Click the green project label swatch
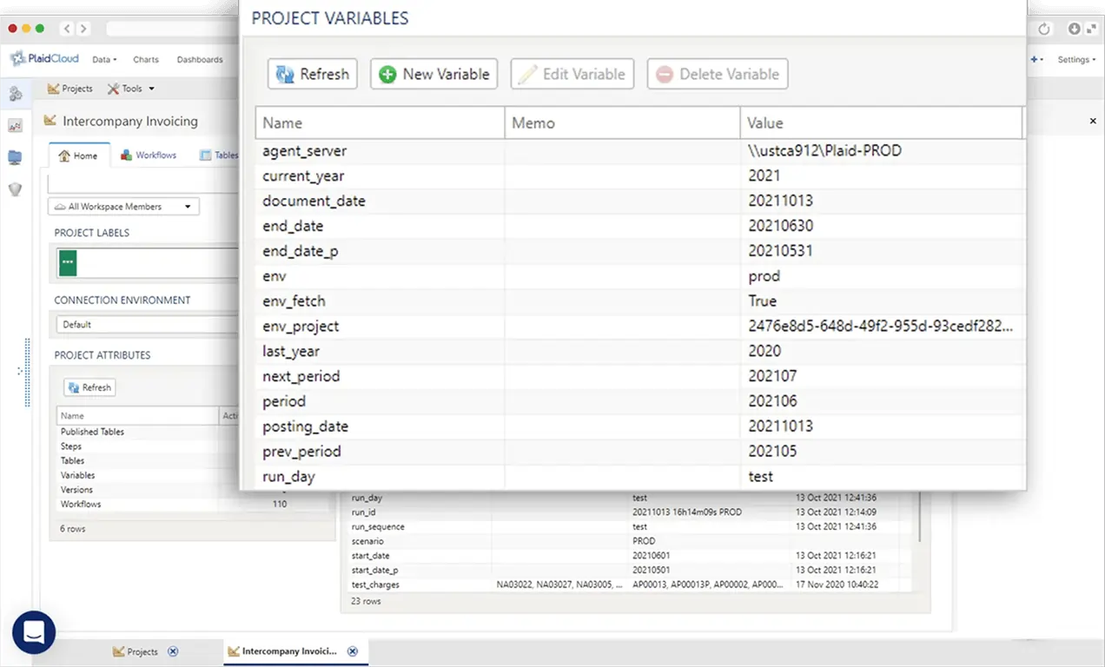The image size is (1105, 667). [68, 262]
